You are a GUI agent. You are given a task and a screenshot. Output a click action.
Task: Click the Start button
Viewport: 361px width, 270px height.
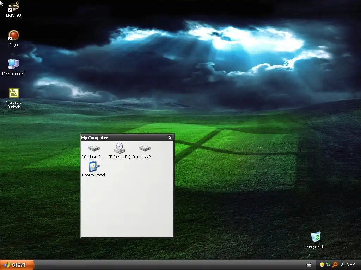(x=17, y=265)
